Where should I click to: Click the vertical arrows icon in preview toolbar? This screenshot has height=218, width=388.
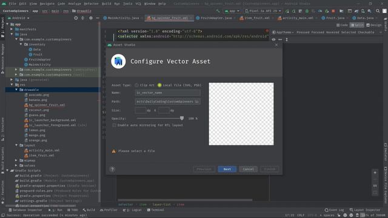tap(287, 39)
